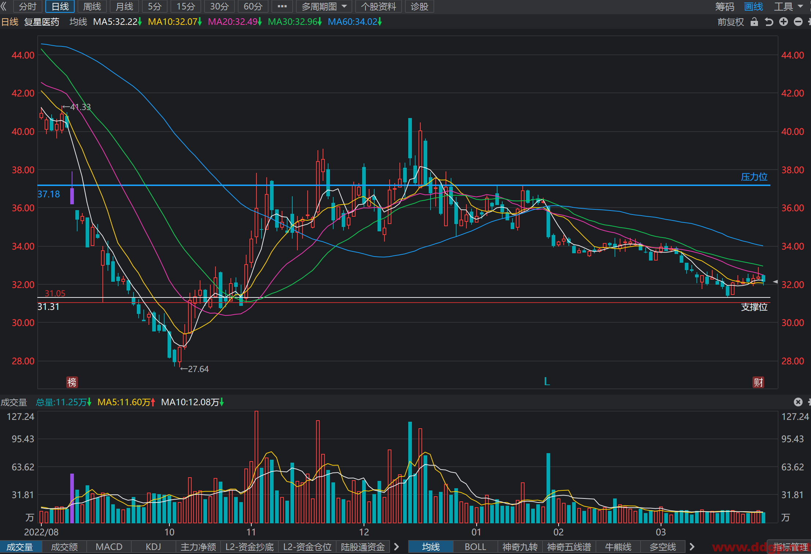Click the red 榜 marker icon
Image resolution: width=811 pixels, height=554 pixels.
72,382
